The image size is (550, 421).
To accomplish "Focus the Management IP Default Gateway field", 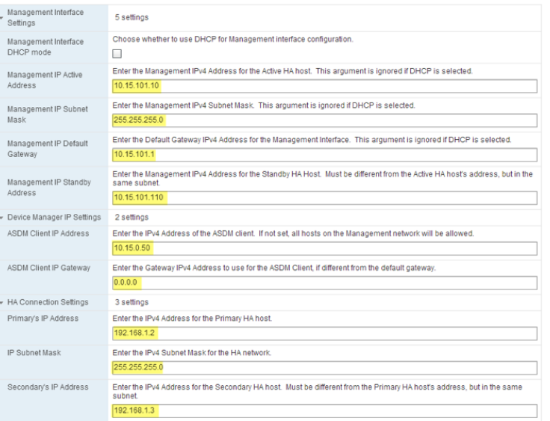I will [324, 156].
